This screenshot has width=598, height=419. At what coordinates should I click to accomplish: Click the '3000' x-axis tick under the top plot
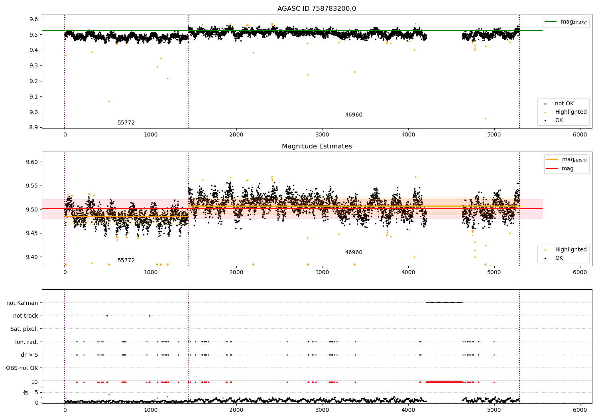coord(322,135)
